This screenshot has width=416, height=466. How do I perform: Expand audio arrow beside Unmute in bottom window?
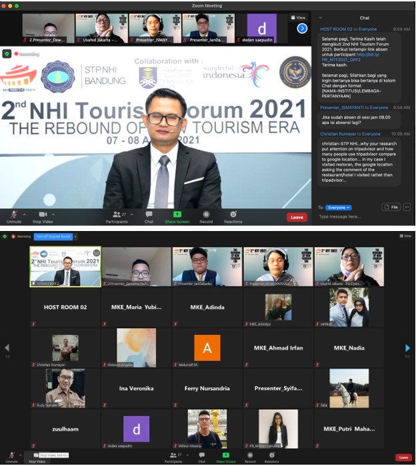(20, 455)
